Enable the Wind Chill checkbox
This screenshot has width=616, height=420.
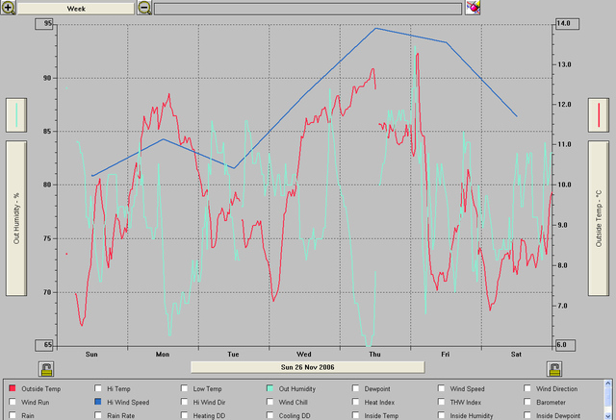(269, 402)
